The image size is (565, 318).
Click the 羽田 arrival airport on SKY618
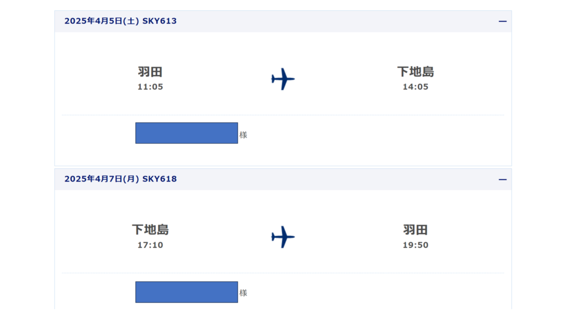(415, 229)
